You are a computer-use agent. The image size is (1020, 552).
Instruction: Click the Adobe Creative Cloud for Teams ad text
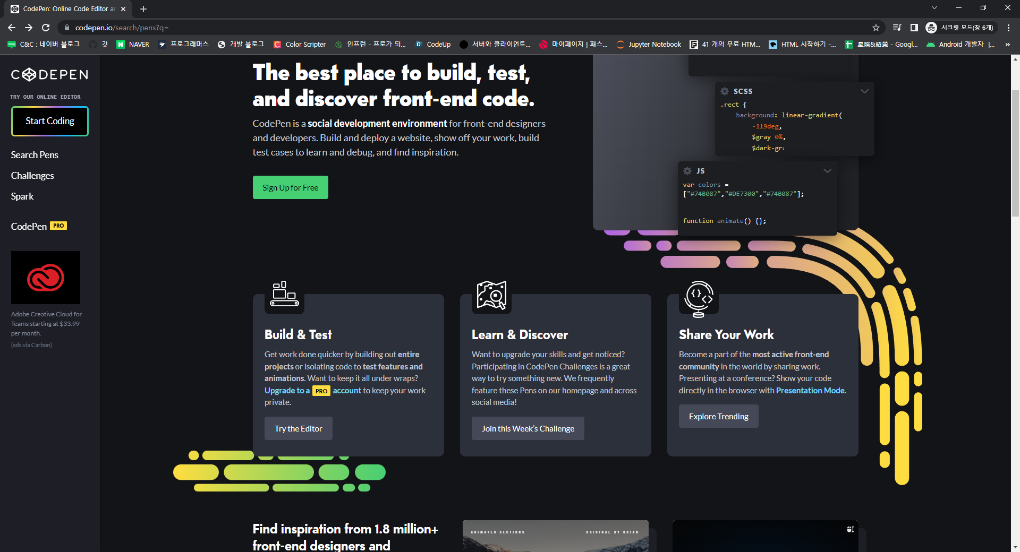tap(46, 324)
